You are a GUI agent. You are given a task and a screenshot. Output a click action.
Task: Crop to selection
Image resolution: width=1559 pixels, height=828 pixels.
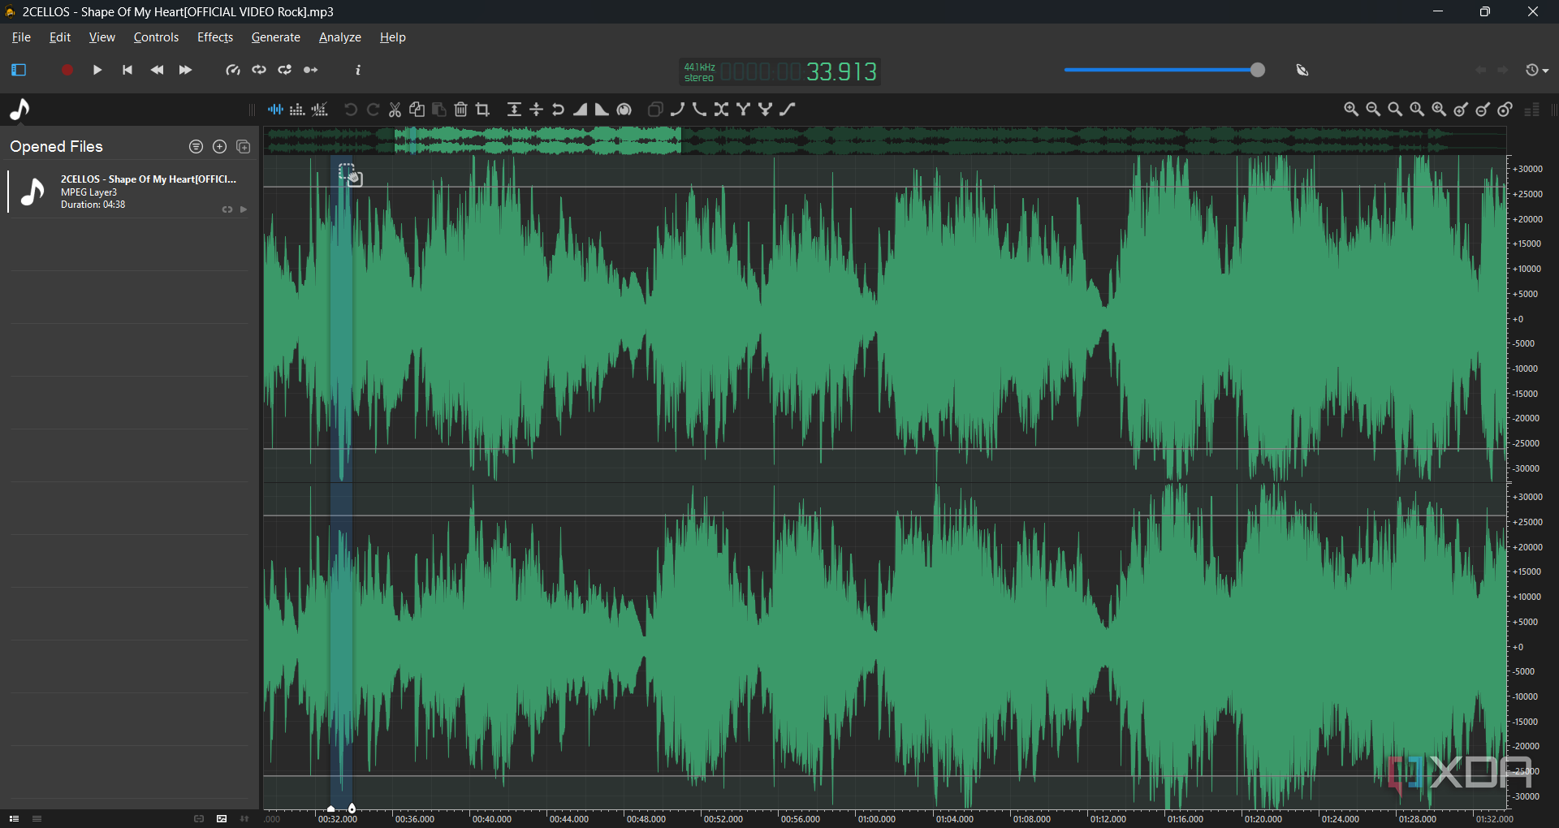483,110
